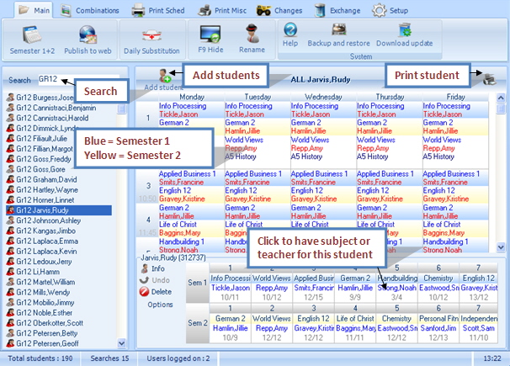The image size is (510, 366).
Task: Open the Daily Substitution tool
Action: tap(151, 35)
